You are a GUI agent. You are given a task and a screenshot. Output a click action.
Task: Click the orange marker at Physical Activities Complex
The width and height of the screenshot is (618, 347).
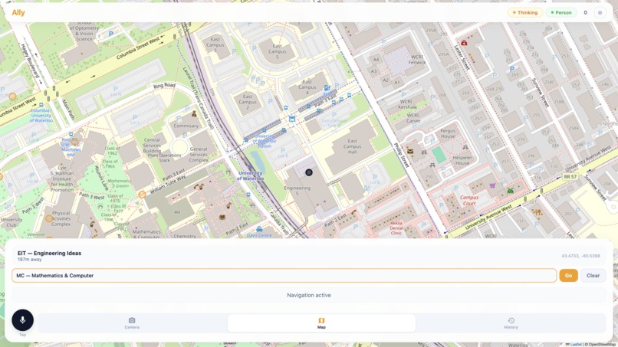point(49,218)
